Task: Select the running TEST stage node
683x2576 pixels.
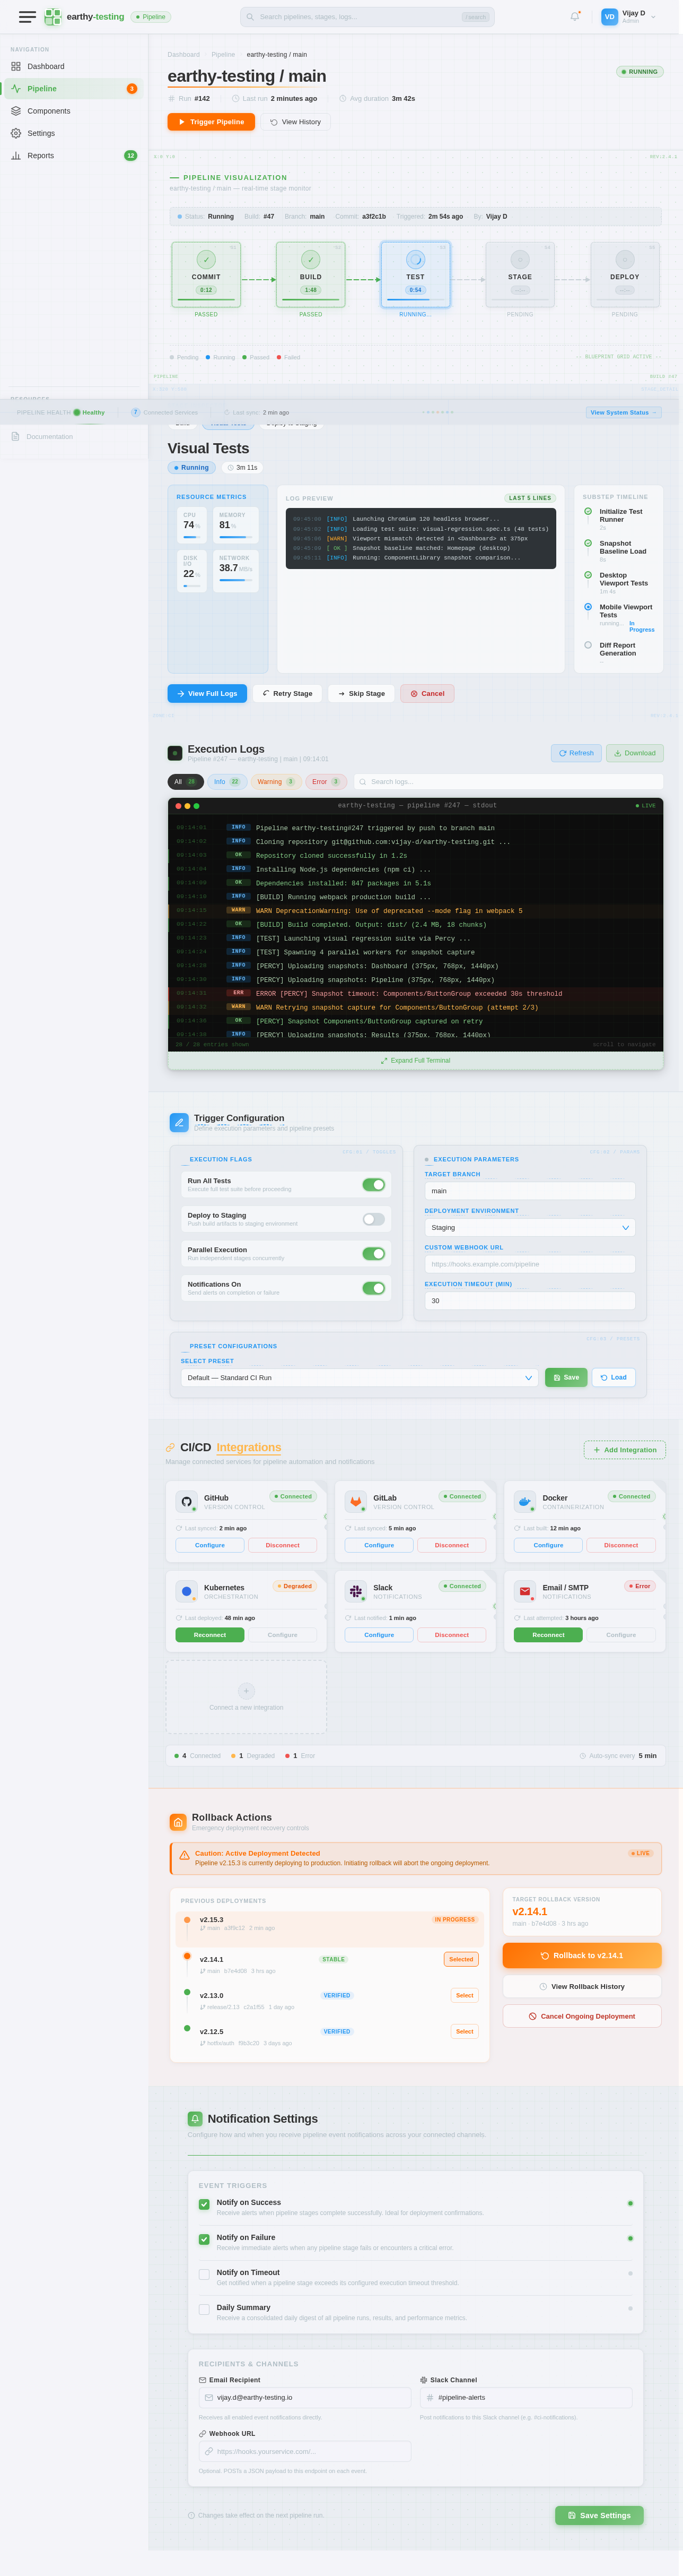Action: 415,274
